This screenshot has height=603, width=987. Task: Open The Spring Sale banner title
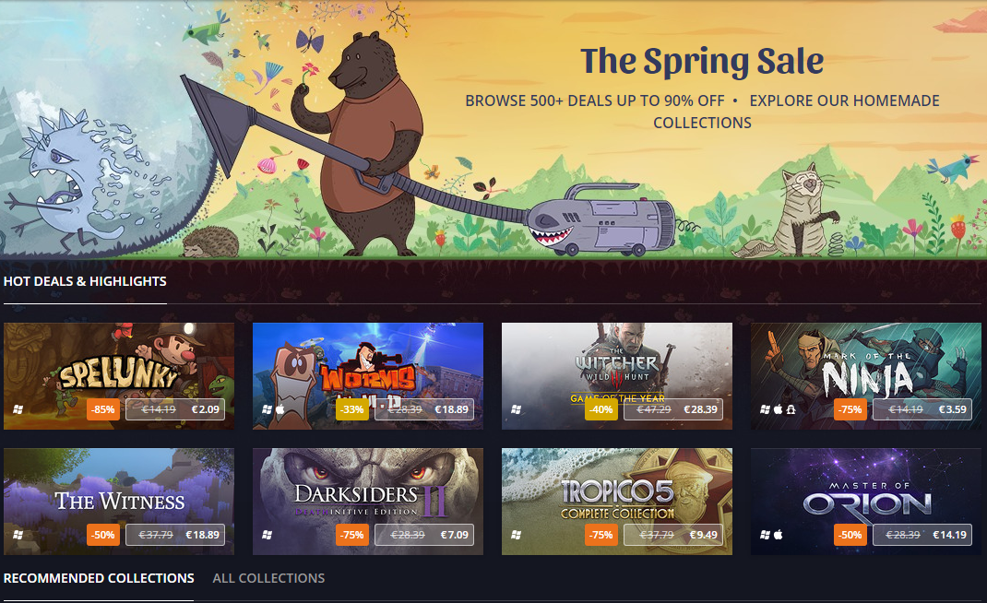pos(702,61)
